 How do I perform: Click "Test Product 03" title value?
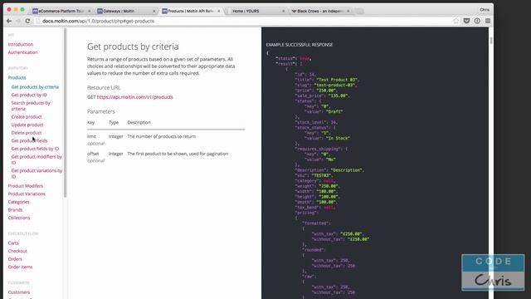click(337, 80)
